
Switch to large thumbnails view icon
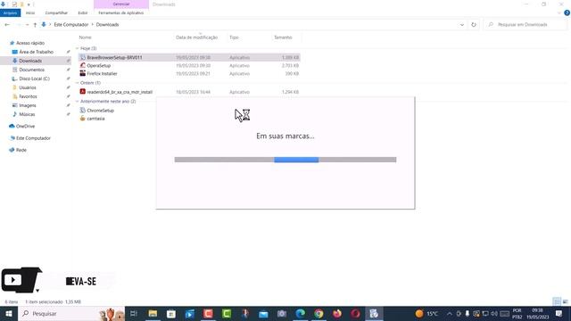tap(565, 301)
